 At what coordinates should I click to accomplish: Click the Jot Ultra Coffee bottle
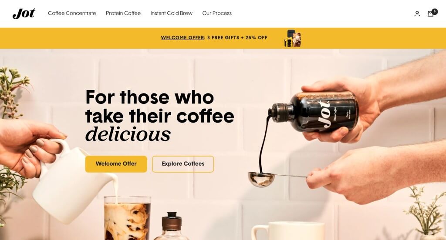click(314, 112)
